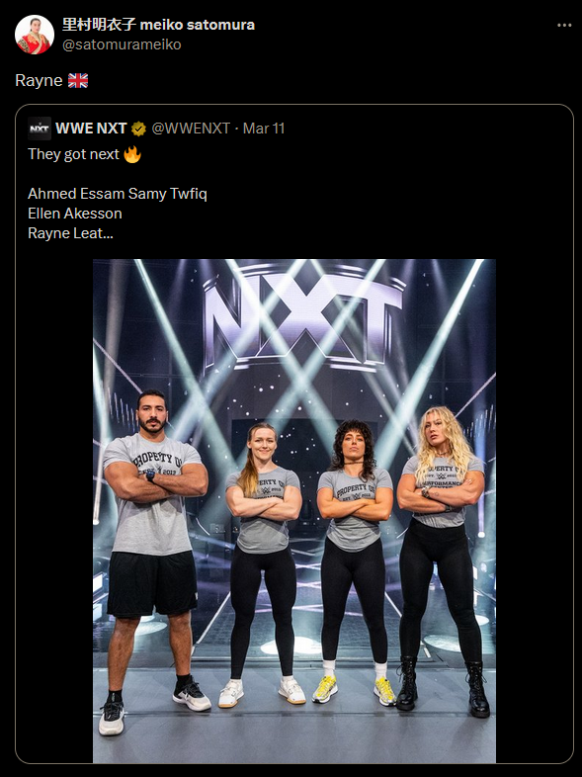This screenshot has width=582, height=777.
Task: Expand the truncated 'Rayne Leat…' text
Action: 71,233
